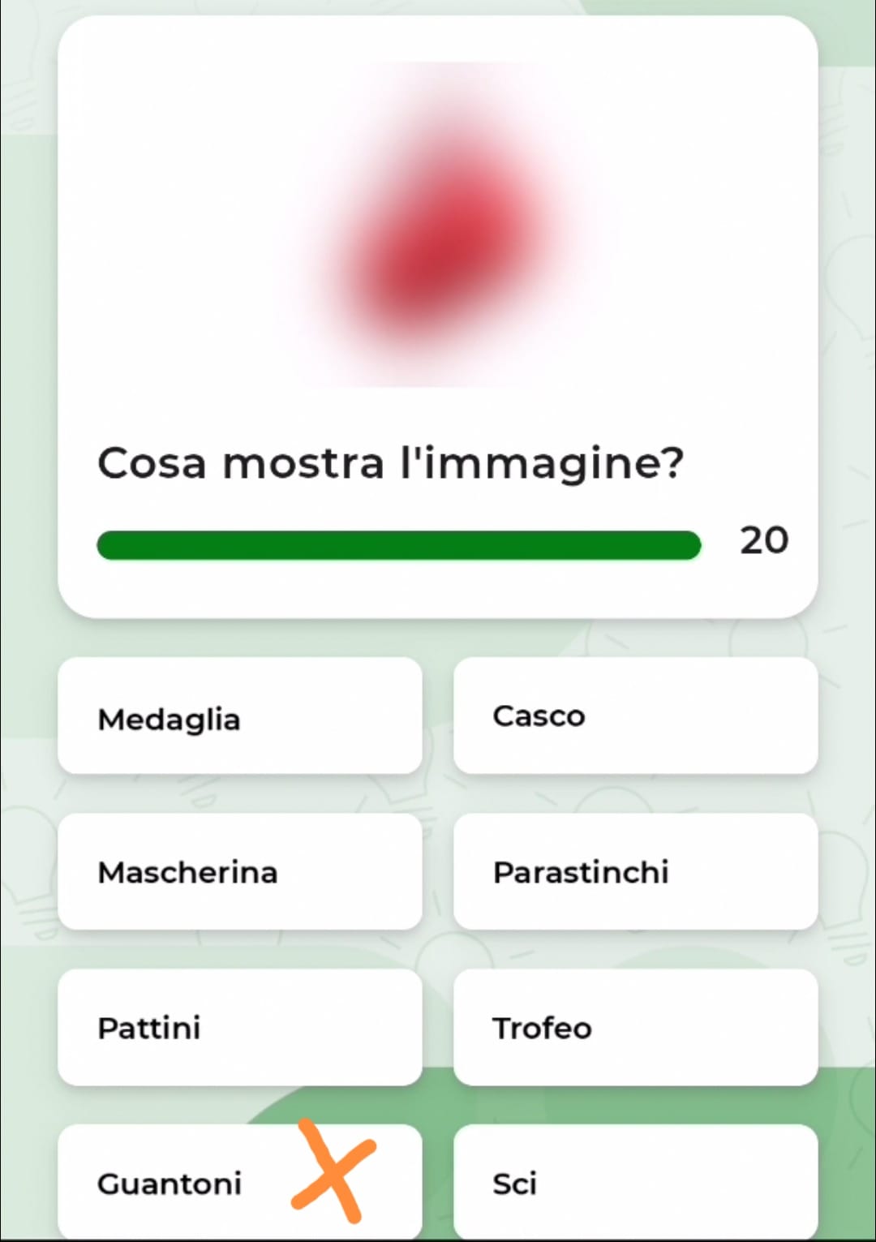Click the timer number 20
The width and height of the screenshot is (876, 1242).
(x=763, y=540)
